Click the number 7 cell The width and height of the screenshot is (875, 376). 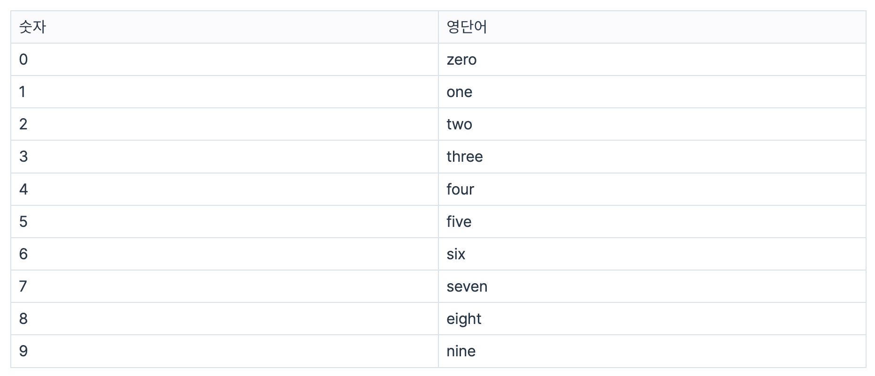point(224,286)
